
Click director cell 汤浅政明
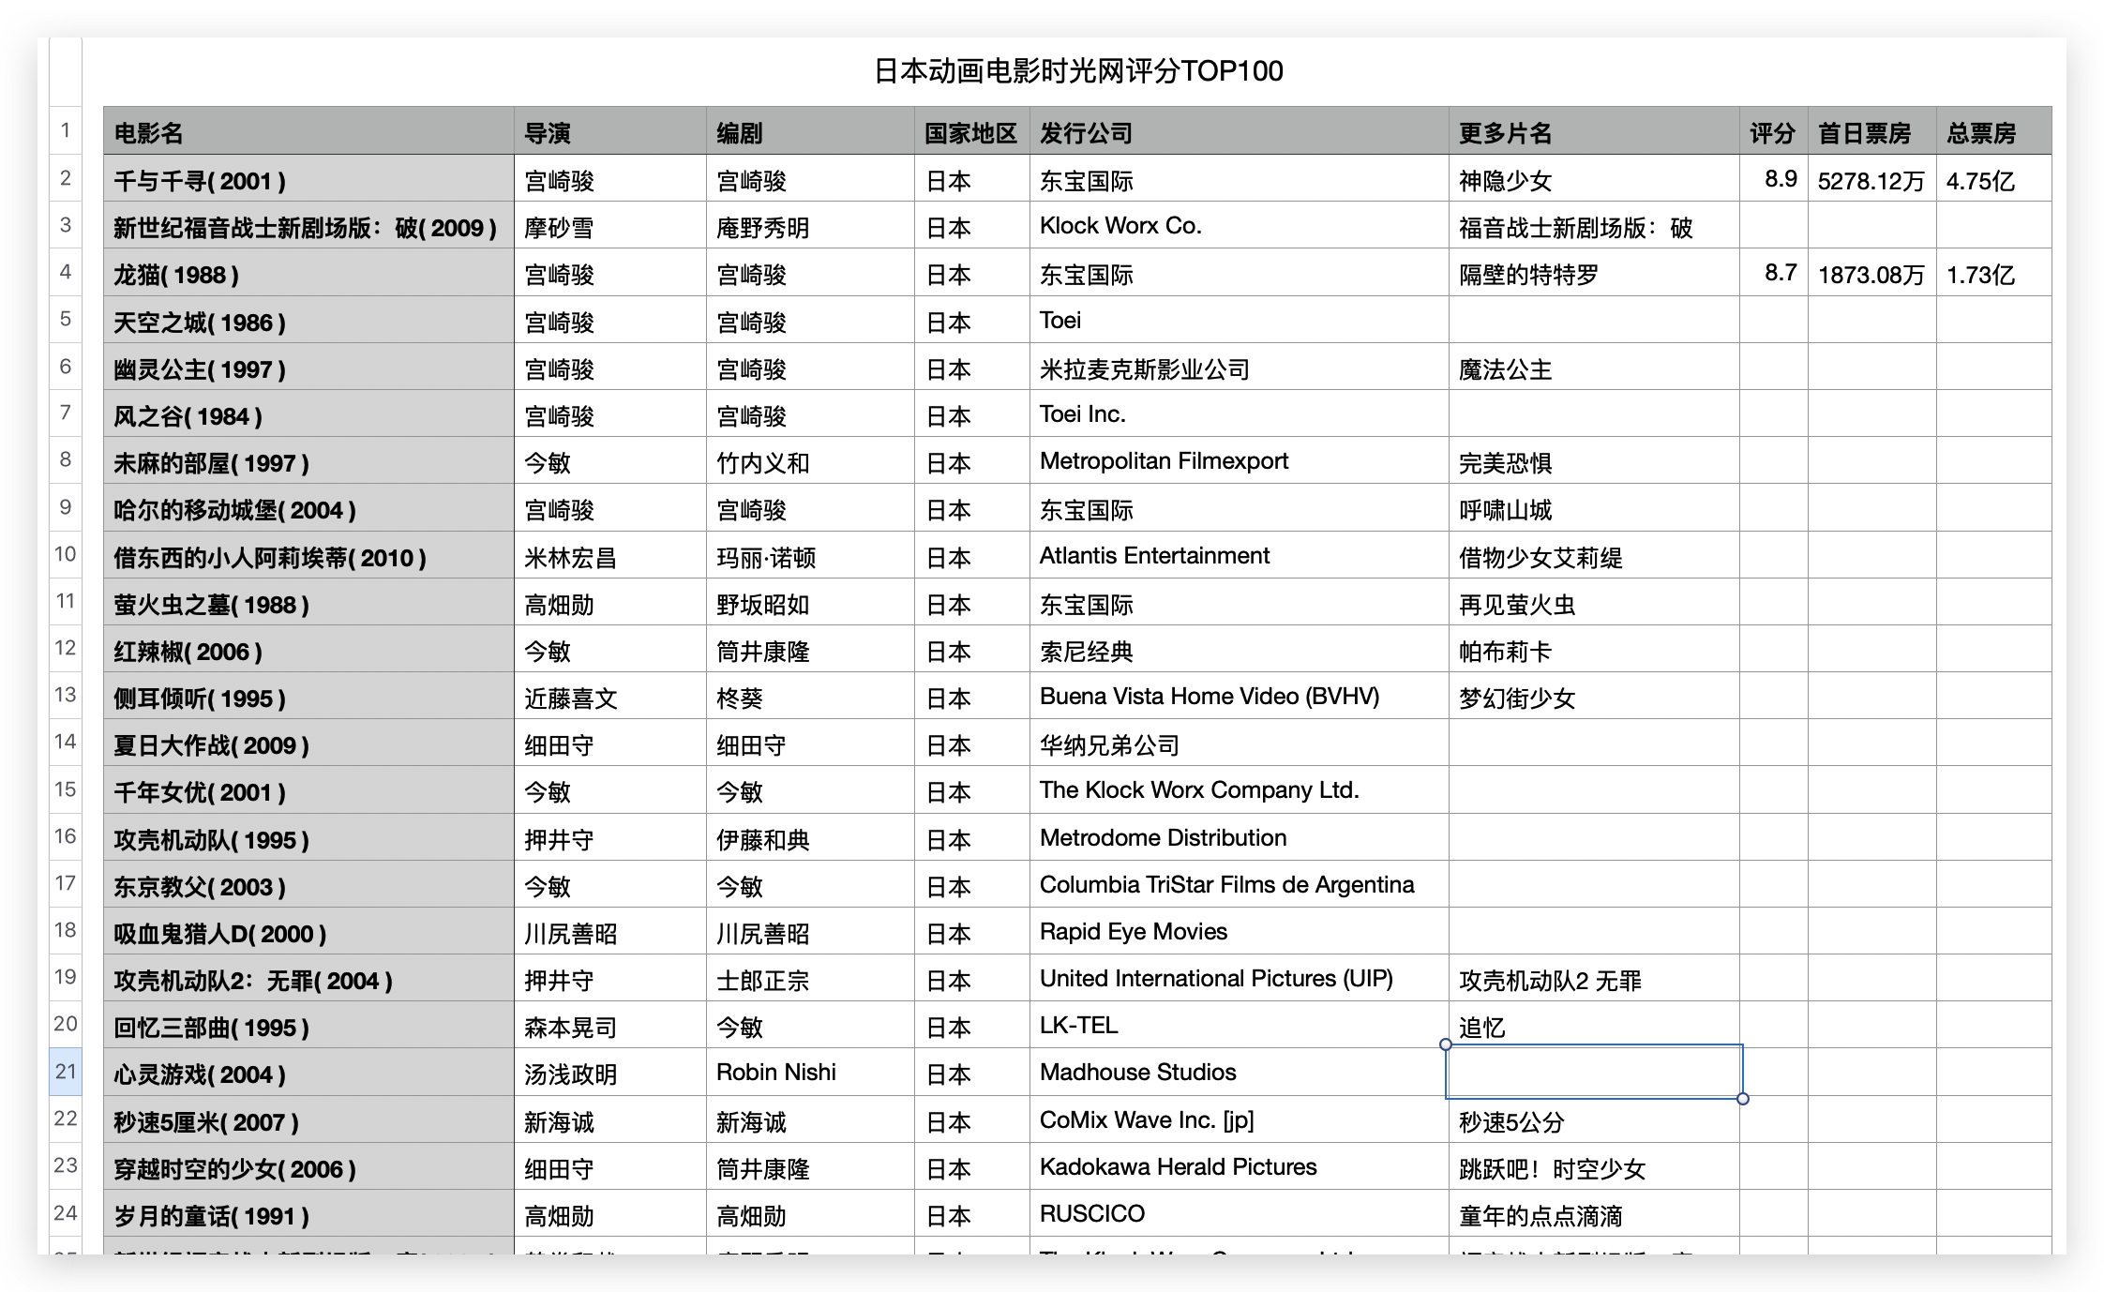pyautogui.click(x=609, y=1073)
